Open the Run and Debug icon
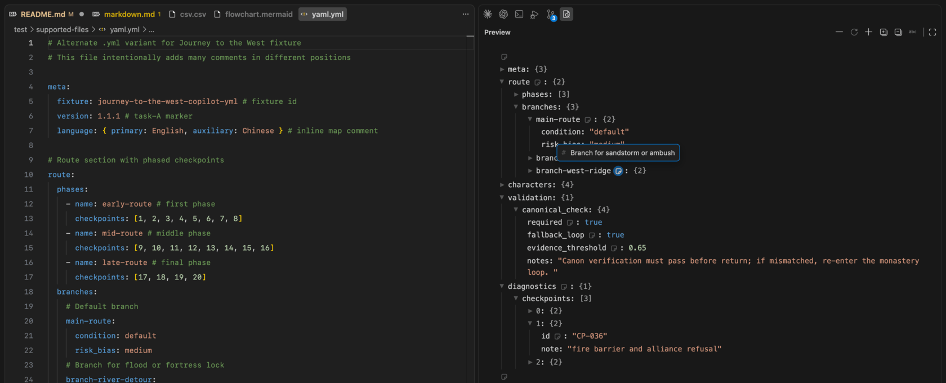 click(535, 14)
